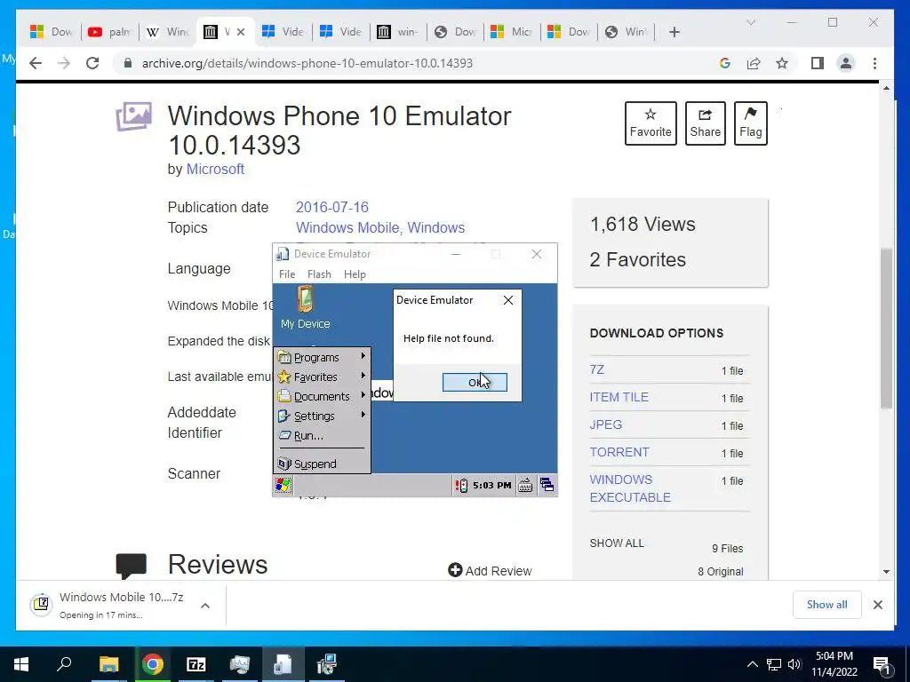Open the Device Emulator Help menu
Screen dimensions: 910x682
[x=355, y=274]
